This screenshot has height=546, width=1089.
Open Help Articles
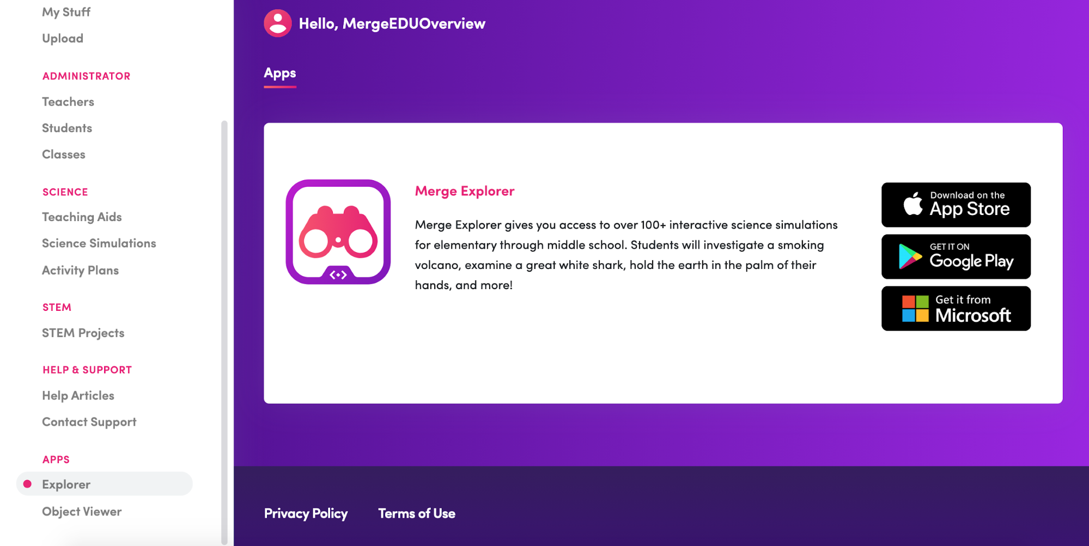[78, 396]
